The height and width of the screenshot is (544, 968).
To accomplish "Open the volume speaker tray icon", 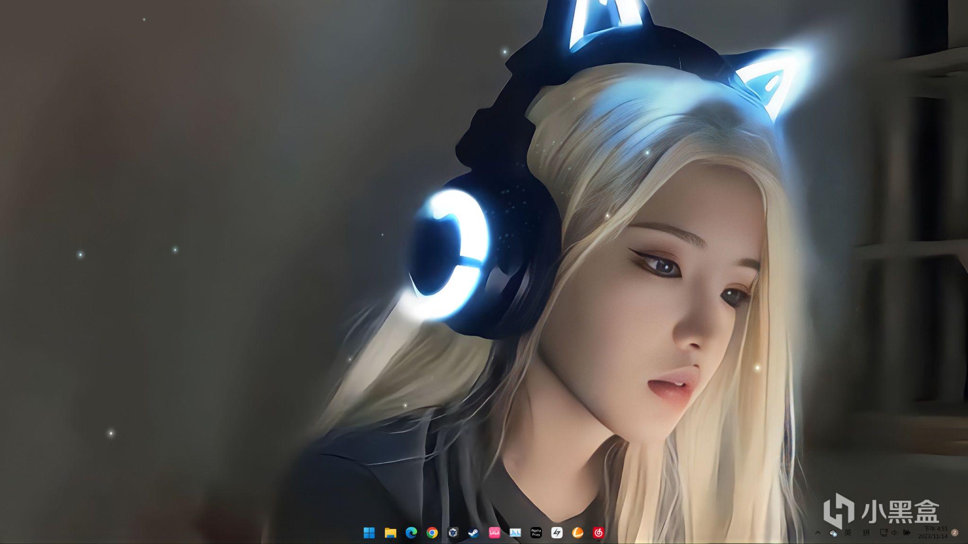I will tap(894, 533).
